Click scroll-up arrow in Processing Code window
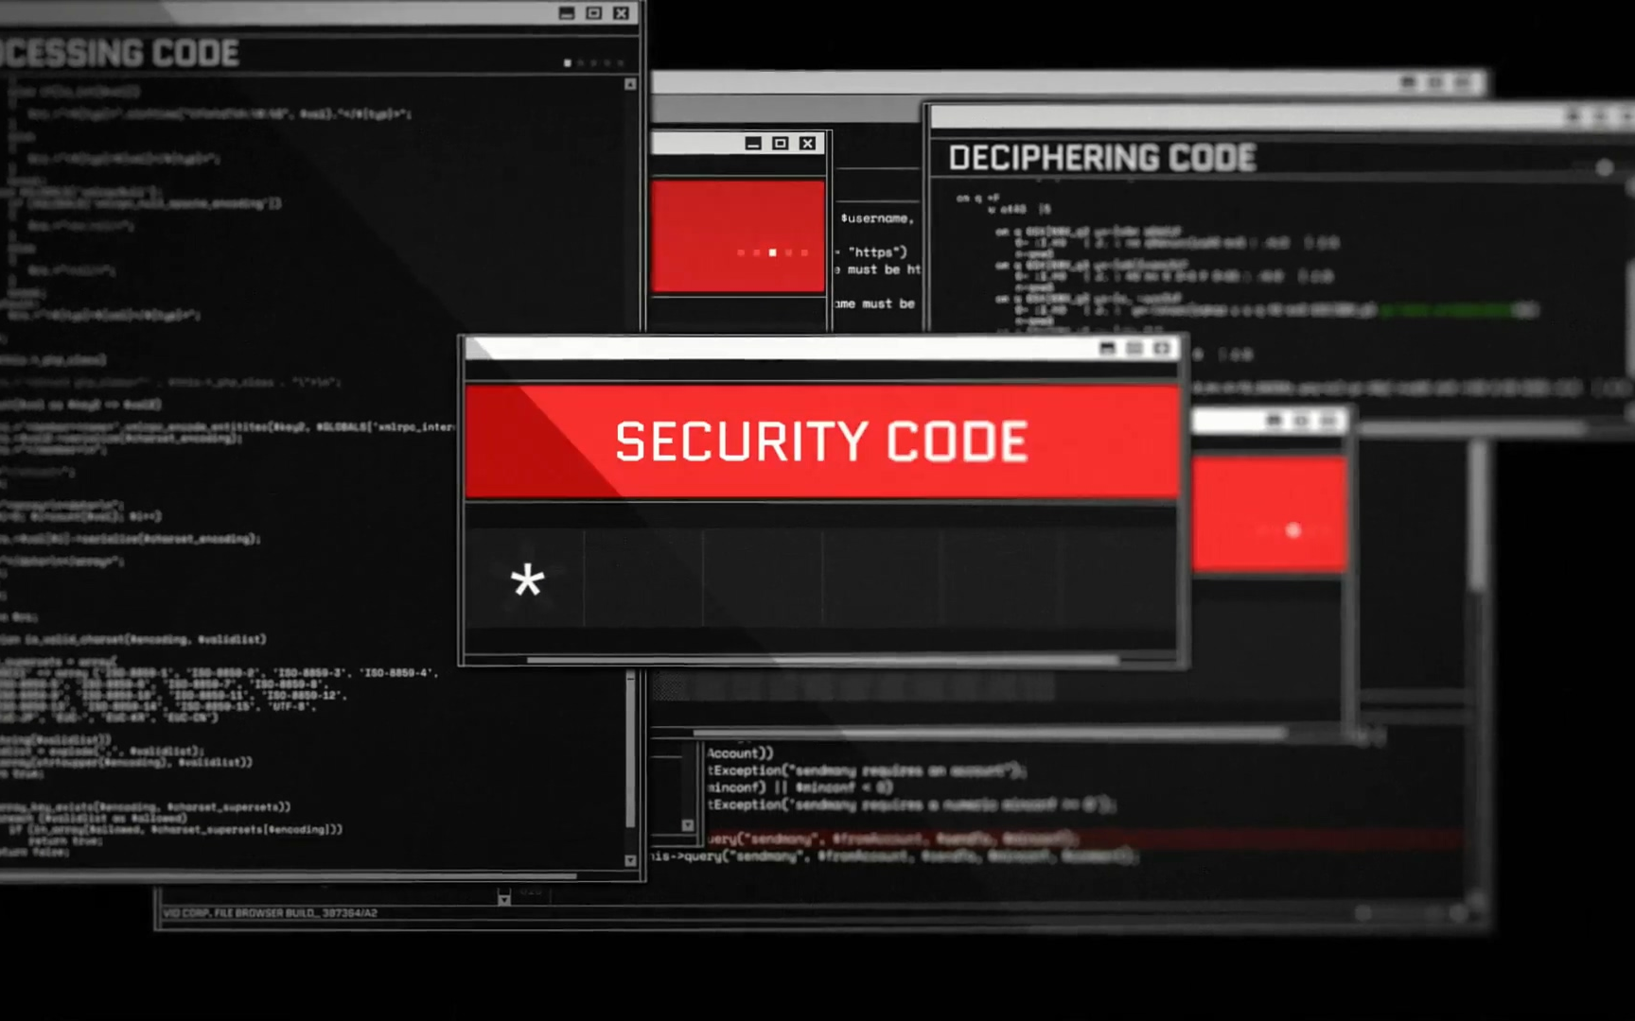The image size is (1635, 1021). click(x=630, y=84)
